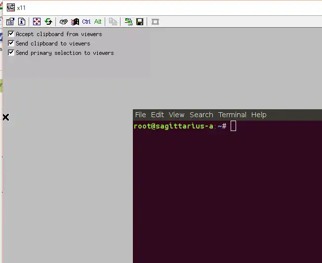322x263 pixels.
Task: Click the gray frame icon at the toolbar end
Action: point(155,22)
